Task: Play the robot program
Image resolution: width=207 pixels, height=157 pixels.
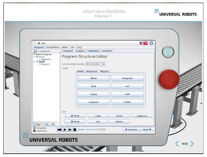Action: click(65, 129)
